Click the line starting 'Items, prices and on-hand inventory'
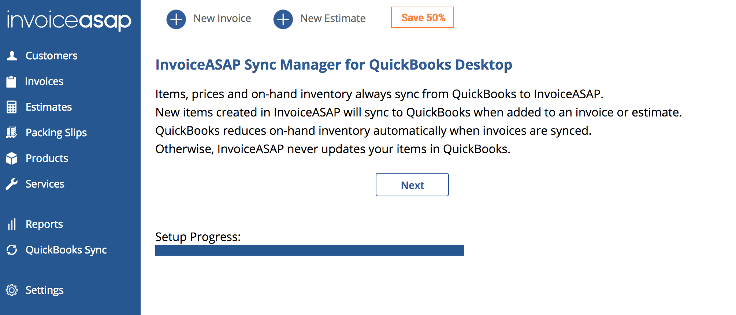This screenshot has width=736, height=315. pyautogui.click(x=379, y=94)
